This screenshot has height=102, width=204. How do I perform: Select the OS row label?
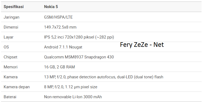(6, 47)
